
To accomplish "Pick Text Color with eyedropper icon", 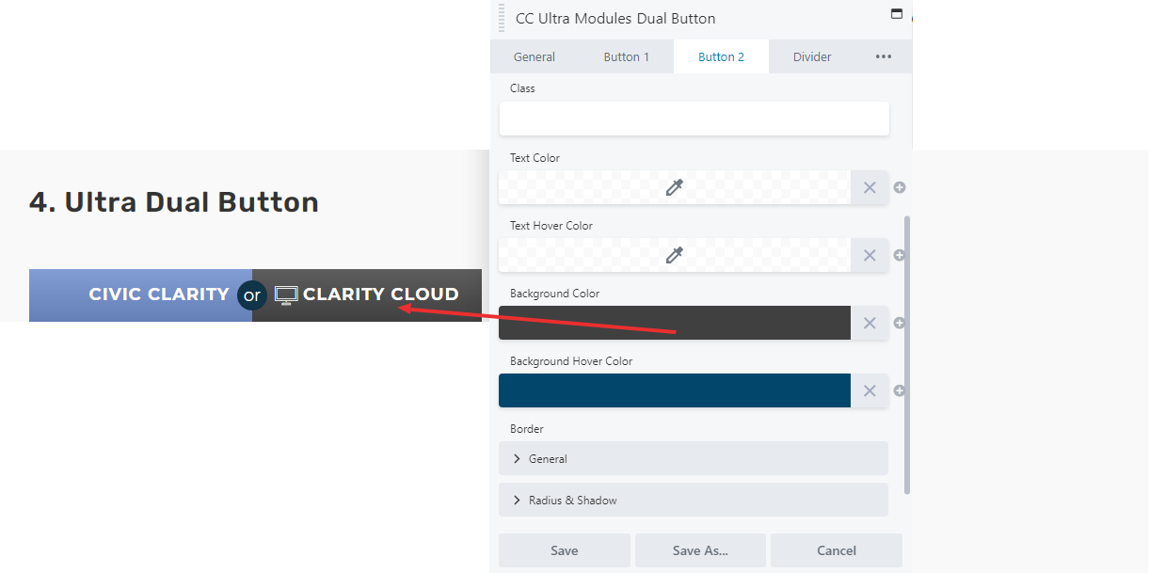I will [674, 187].
